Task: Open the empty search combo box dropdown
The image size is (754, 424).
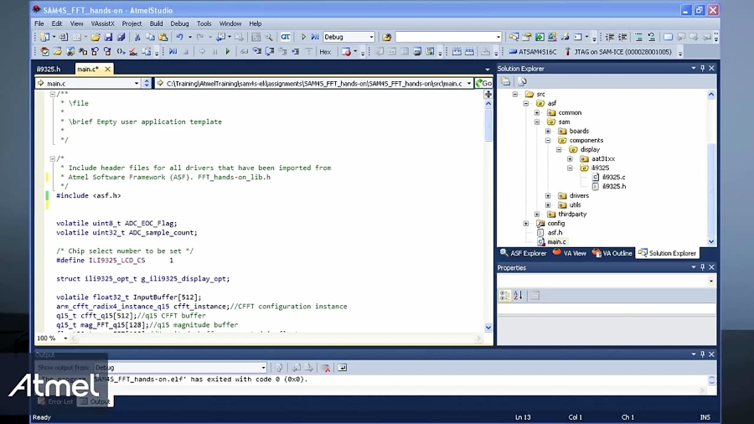Action: pos(498,37)
